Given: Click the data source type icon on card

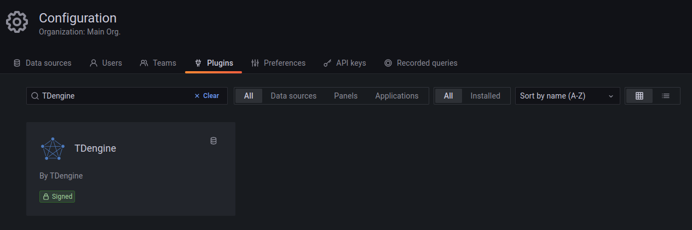Looking at the screenshot, I should click(214, 141).
